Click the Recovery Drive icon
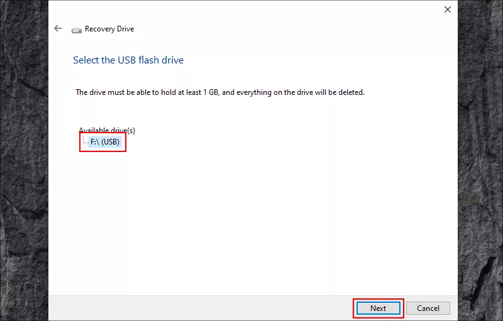 (x=76, y=30)
